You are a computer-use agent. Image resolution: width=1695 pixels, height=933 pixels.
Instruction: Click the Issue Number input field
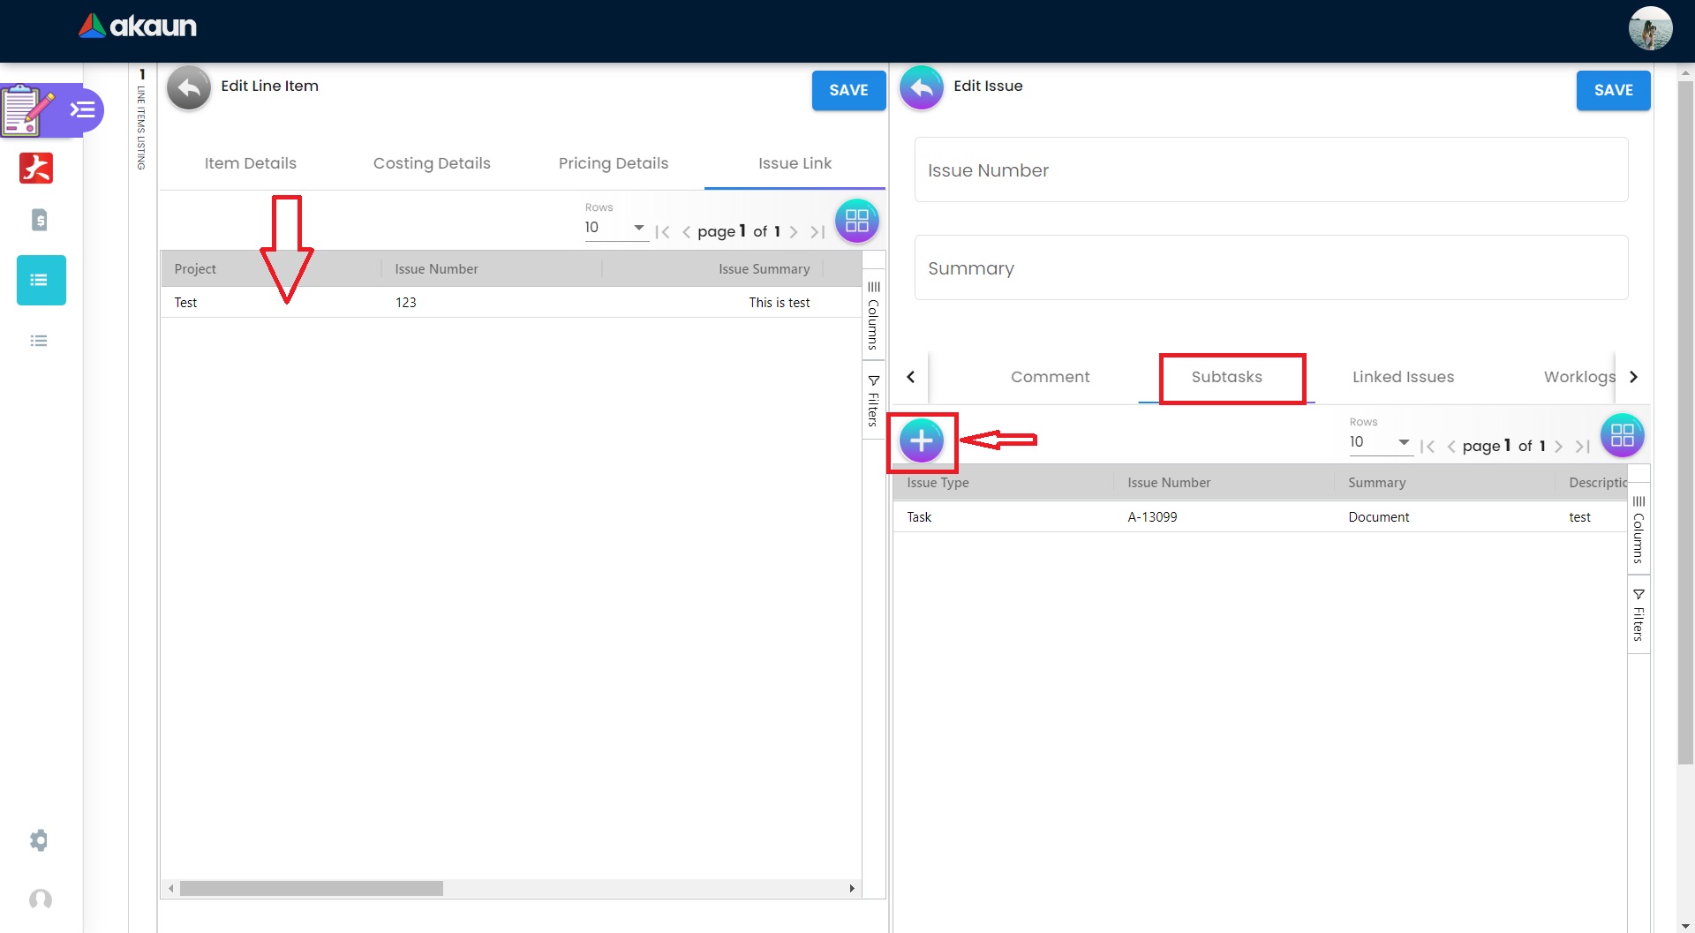tap(1271, 170)
